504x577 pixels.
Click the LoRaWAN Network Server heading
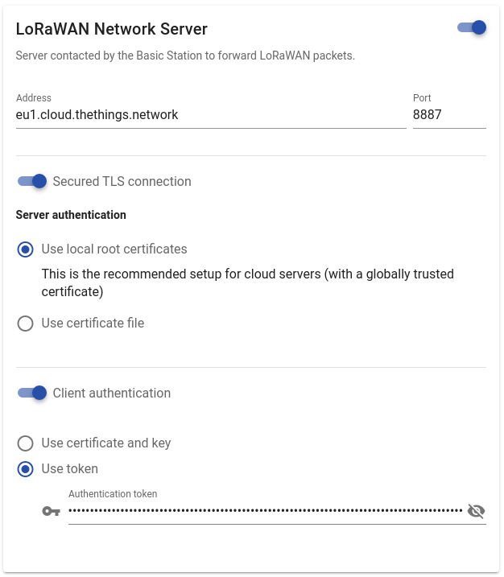[x=112, y=29]
